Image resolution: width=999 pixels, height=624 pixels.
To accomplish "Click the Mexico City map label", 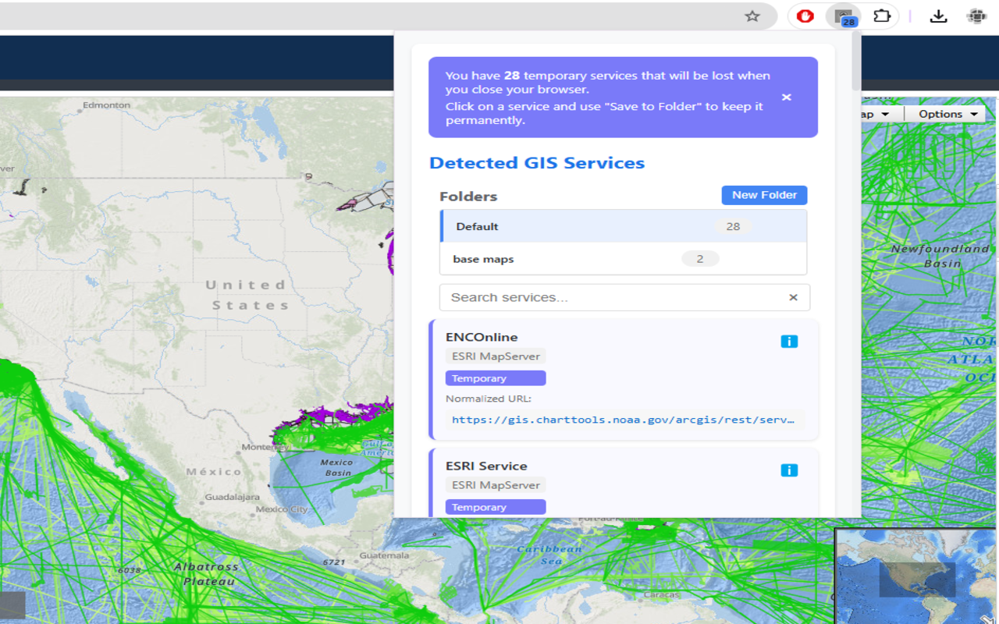I will coord(282,509).
